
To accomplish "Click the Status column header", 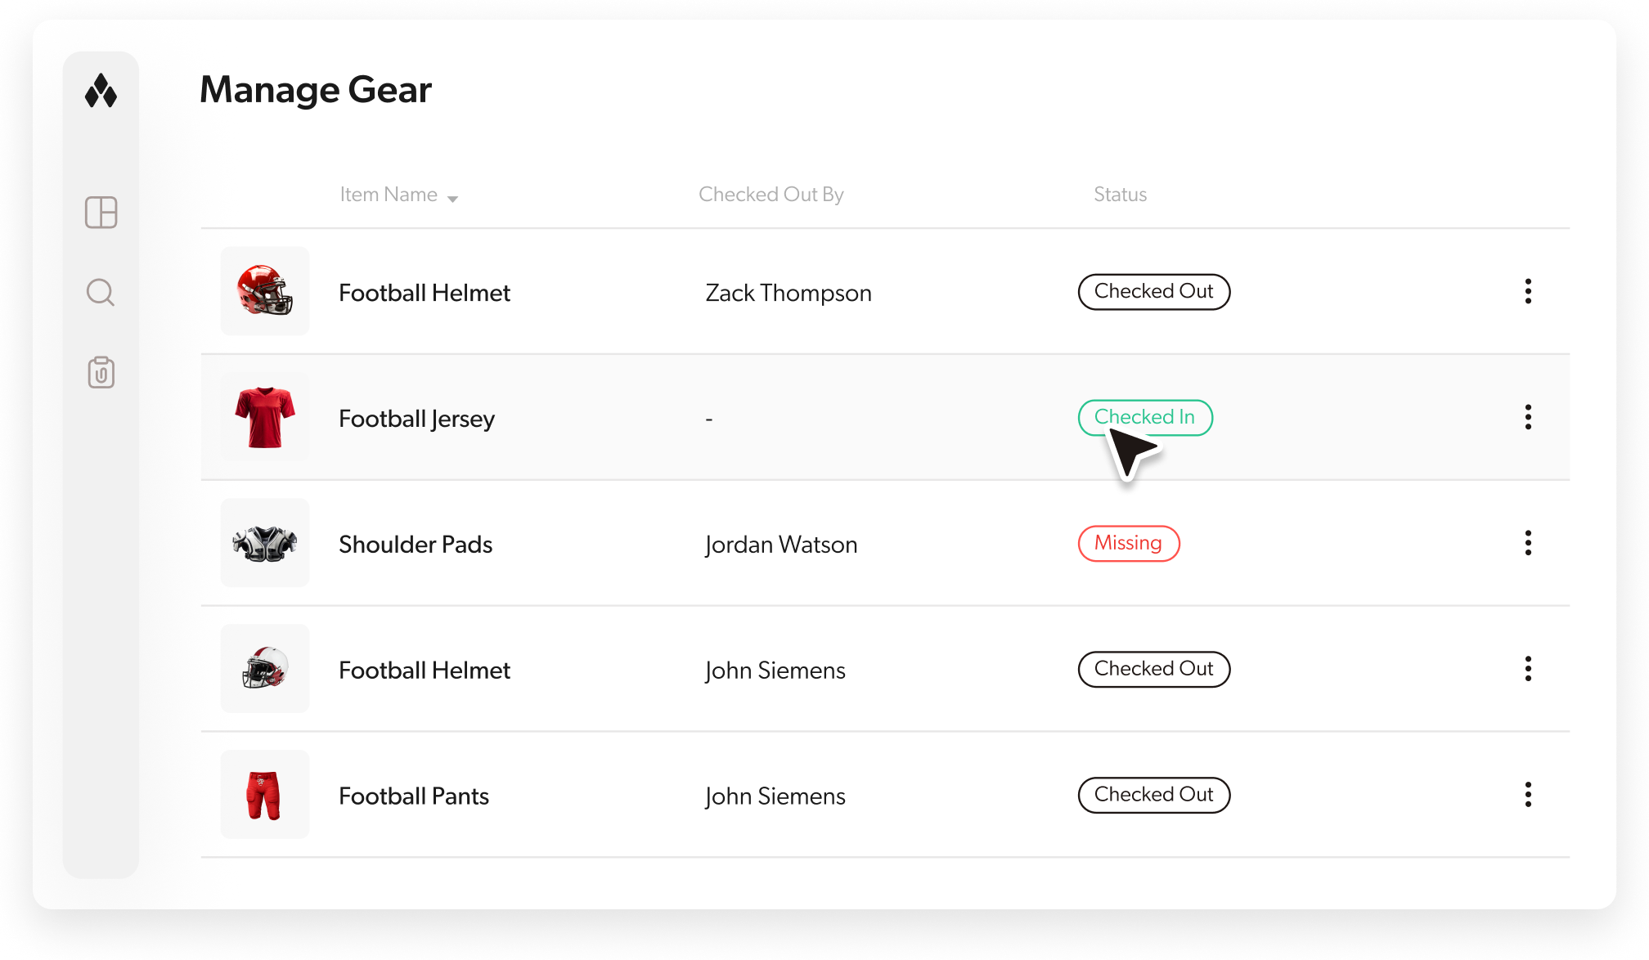I will pos(1120,195).
